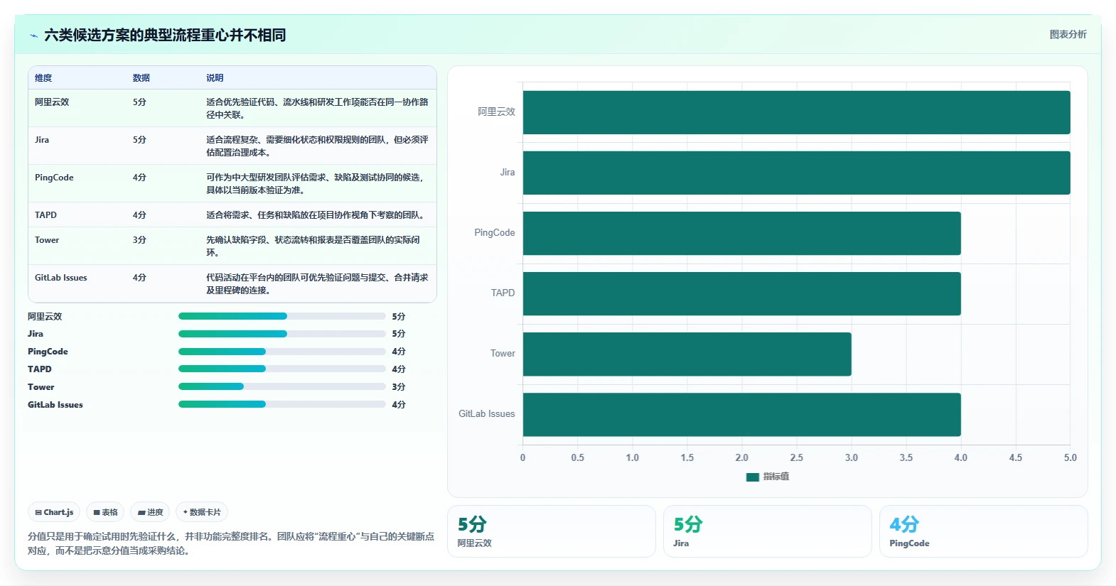This screenshot has height=586, width=1116.
Task: Click the TAPD chart axis label
Action: click(x=503, y=293)
